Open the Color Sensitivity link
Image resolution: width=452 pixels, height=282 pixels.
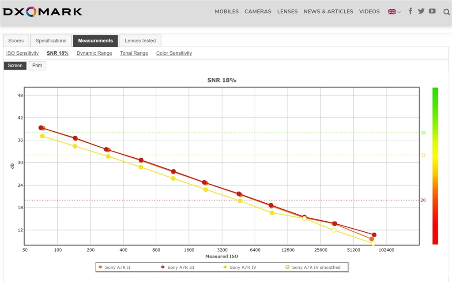tap(174, 53)
